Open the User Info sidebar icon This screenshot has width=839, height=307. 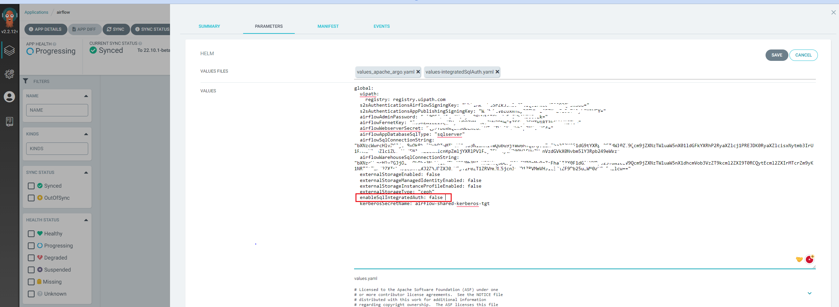click(x=9, y=97)
